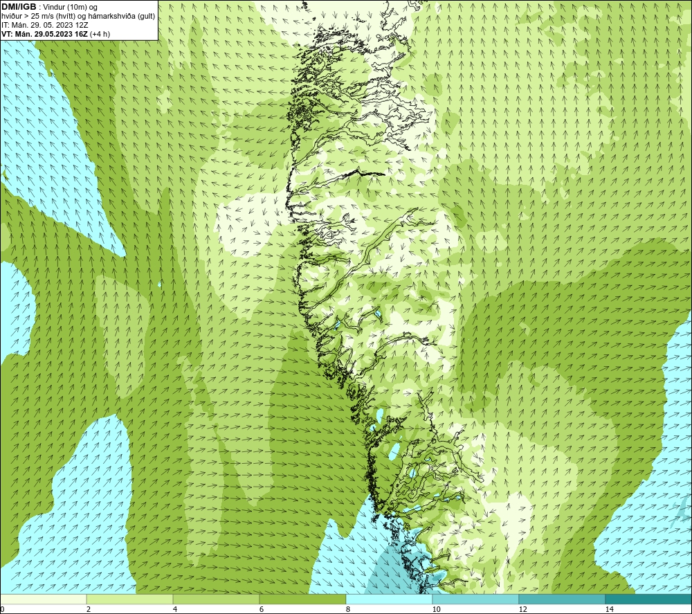This screenshot has width=692, height=614.
Task: Pick the cyan 10–12 m/s color swatch
Action: coord(476,599)
